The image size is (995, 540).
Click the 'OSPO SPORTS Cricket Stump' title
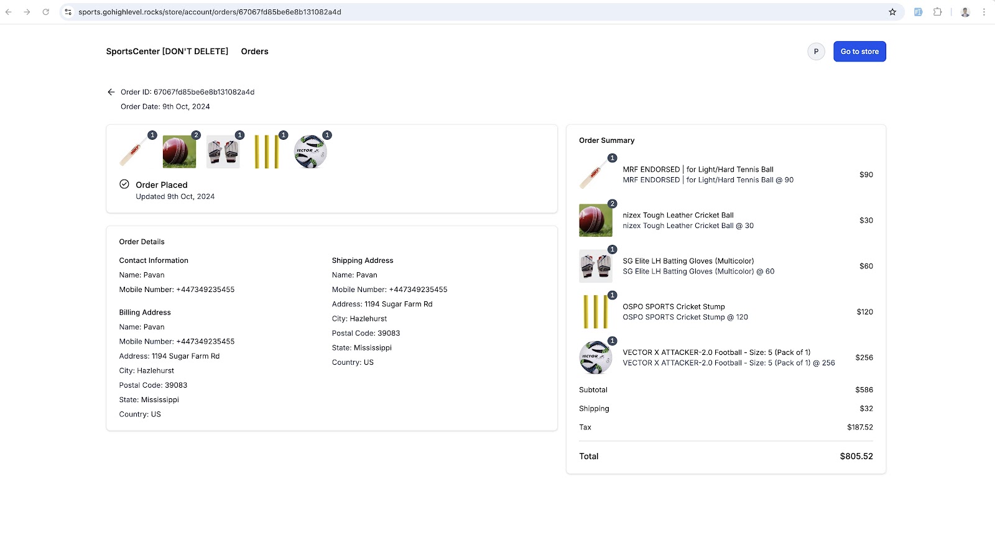click(673, 306)
